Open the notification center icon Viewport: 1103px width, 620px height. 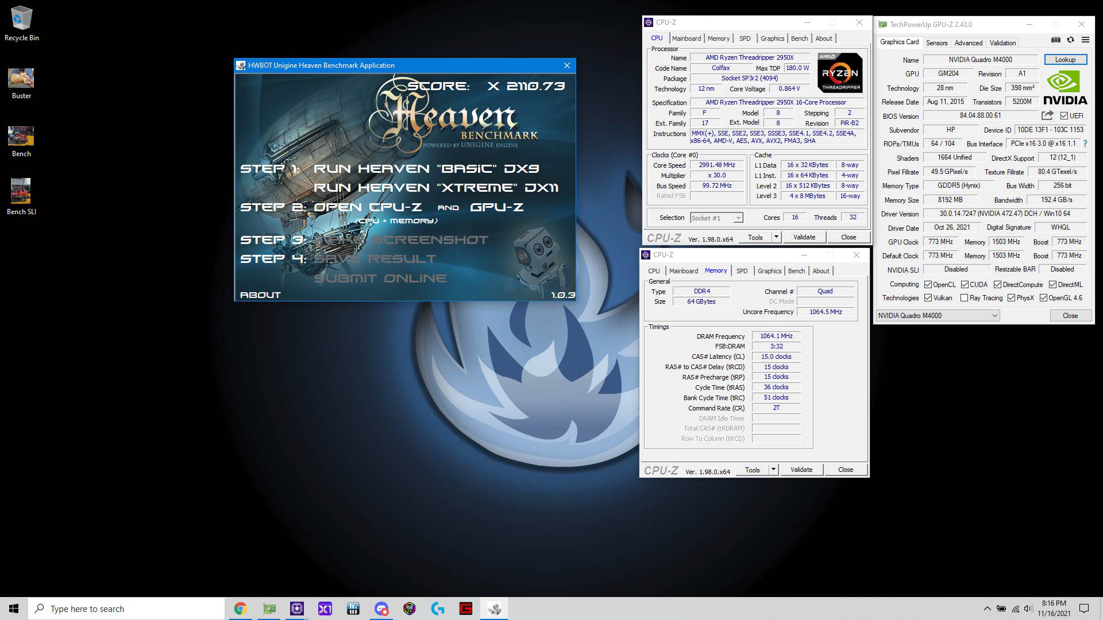tap(1084, 609)
